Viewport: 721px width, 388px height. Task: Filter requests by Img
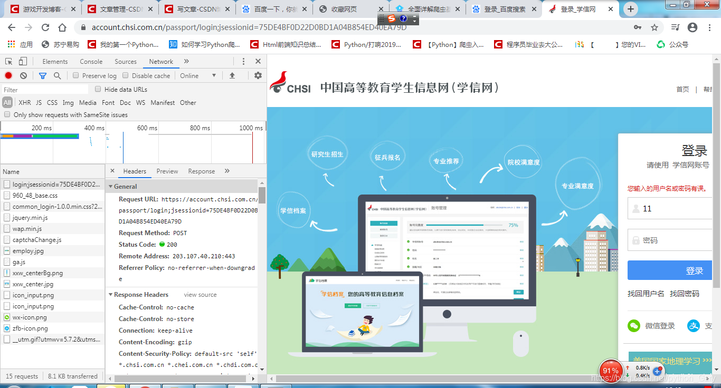[x=68, y=103]
